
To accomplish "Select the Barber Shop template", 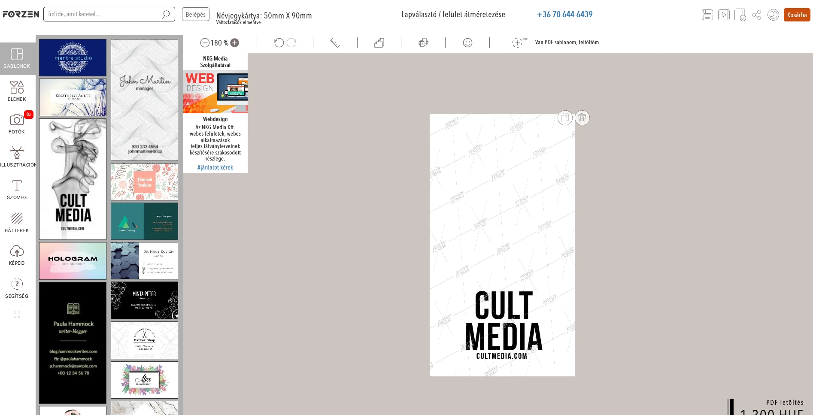I will coord(144,340).
